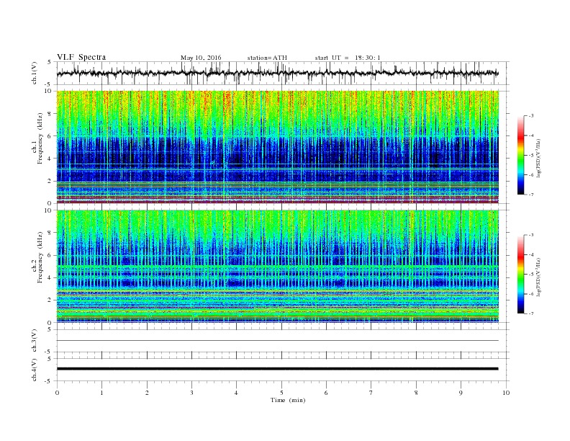
Task: Click inside the ch.1 spectrogram panel
Action: point(277,147)
